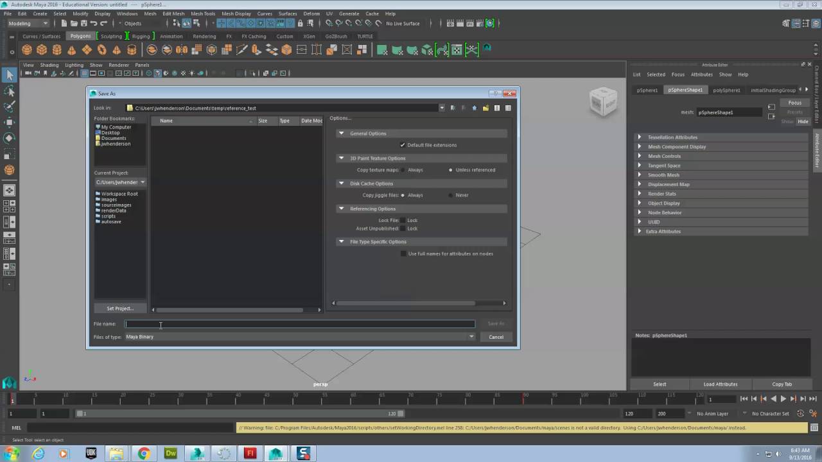
Task: Click the polygon cone shelf icon
Action: click(x=71, y=49)
